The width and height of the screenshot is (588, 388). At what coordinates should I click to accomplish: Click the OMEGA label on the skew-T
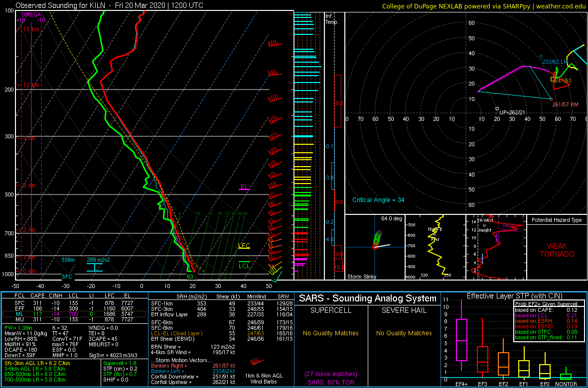coord(31,14)
